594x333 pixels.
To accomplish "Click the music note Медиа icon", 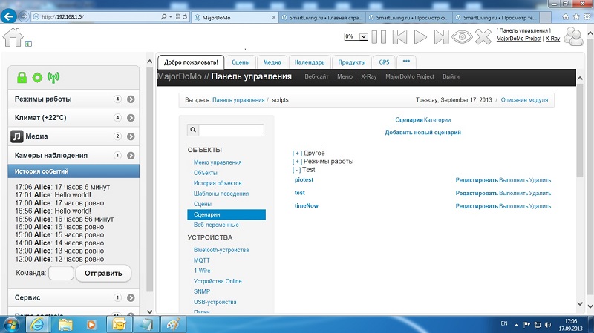I will [x=18, y=136].
